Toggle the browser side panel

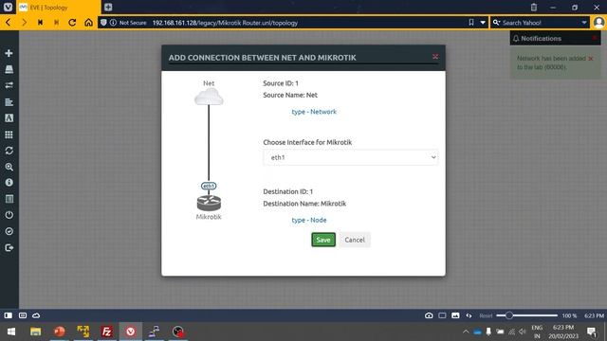(9, 315)
